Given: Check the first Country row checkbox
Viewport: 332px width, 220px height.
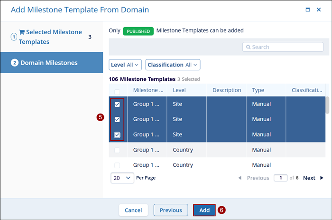Looking at the screenshot, I should [x=117, y=150].
